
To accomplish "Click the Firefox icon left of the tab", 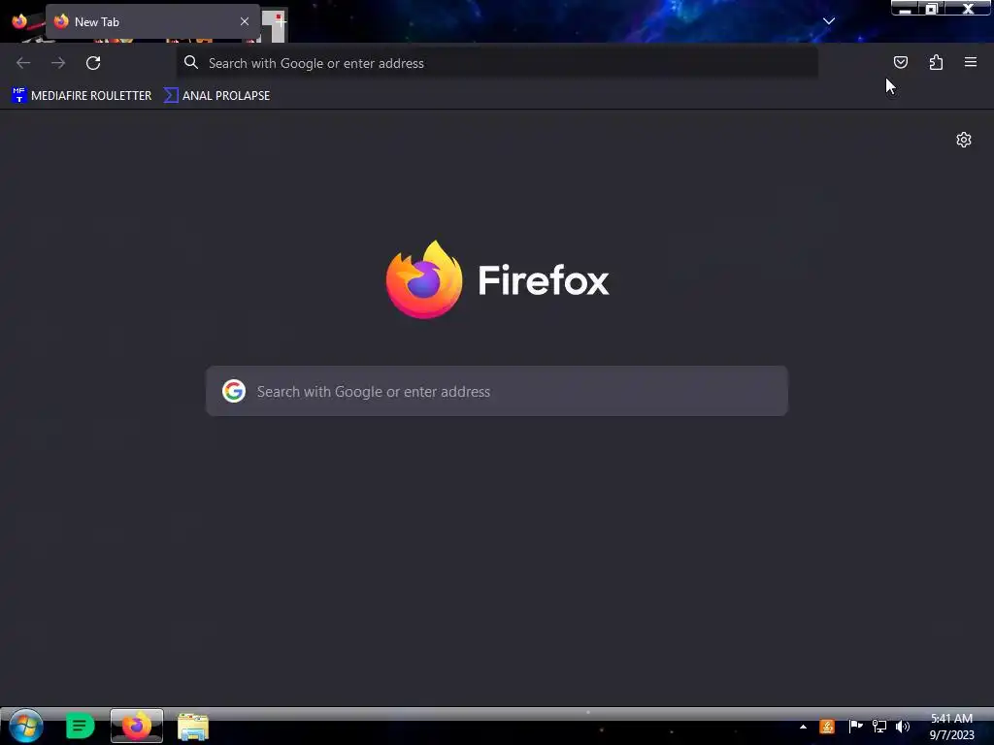I will click(x=19, y=21).
